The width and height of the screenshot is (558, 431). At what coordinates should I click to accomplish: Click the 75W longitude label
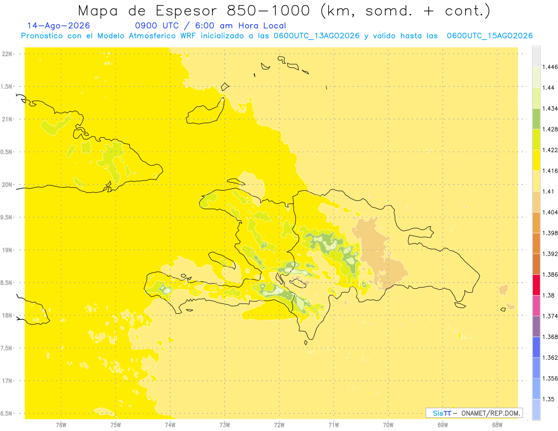pos(116,425)
